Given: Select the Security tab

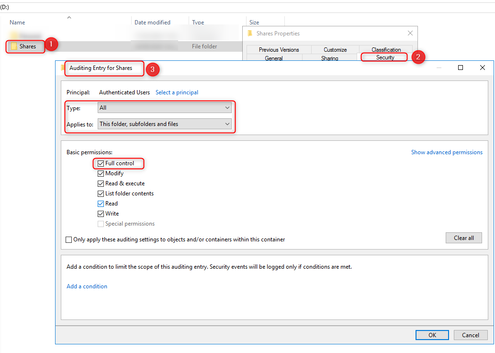Looking at the screenshot, I should click(x=385, y=57).
